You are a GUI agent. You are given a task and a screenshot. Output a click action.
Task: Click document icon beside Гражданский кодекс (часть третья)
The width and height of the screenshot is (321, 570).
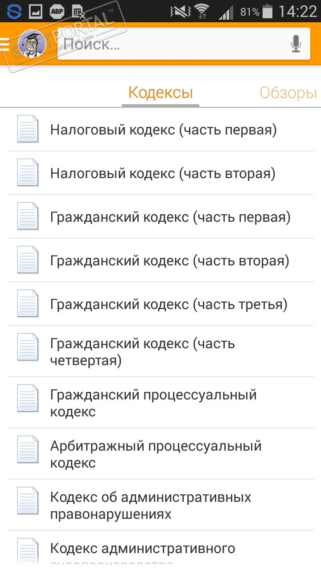click(x=28, y=303)
